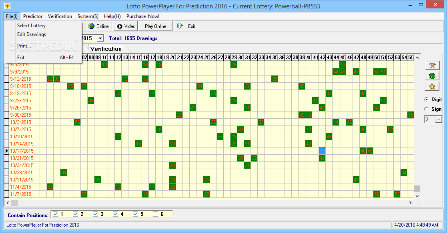Choose Print... from File menu
Screen dimensions: 447x233
coord(43,46)
